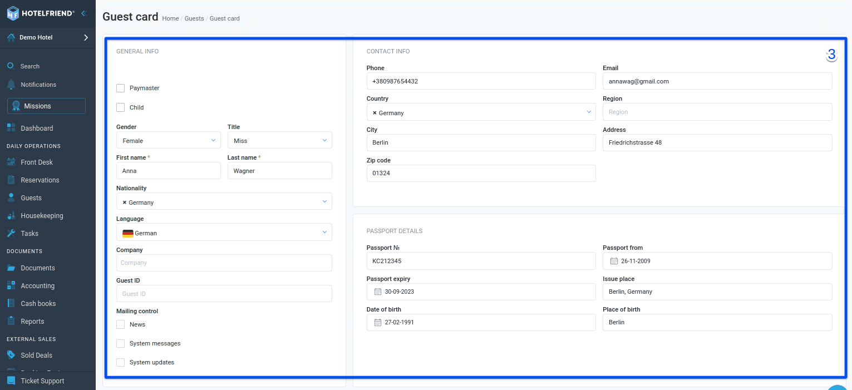Expand the Nationality dropdown arrow
This screenshot has width=852, height=390.
(x=324, y=201)
